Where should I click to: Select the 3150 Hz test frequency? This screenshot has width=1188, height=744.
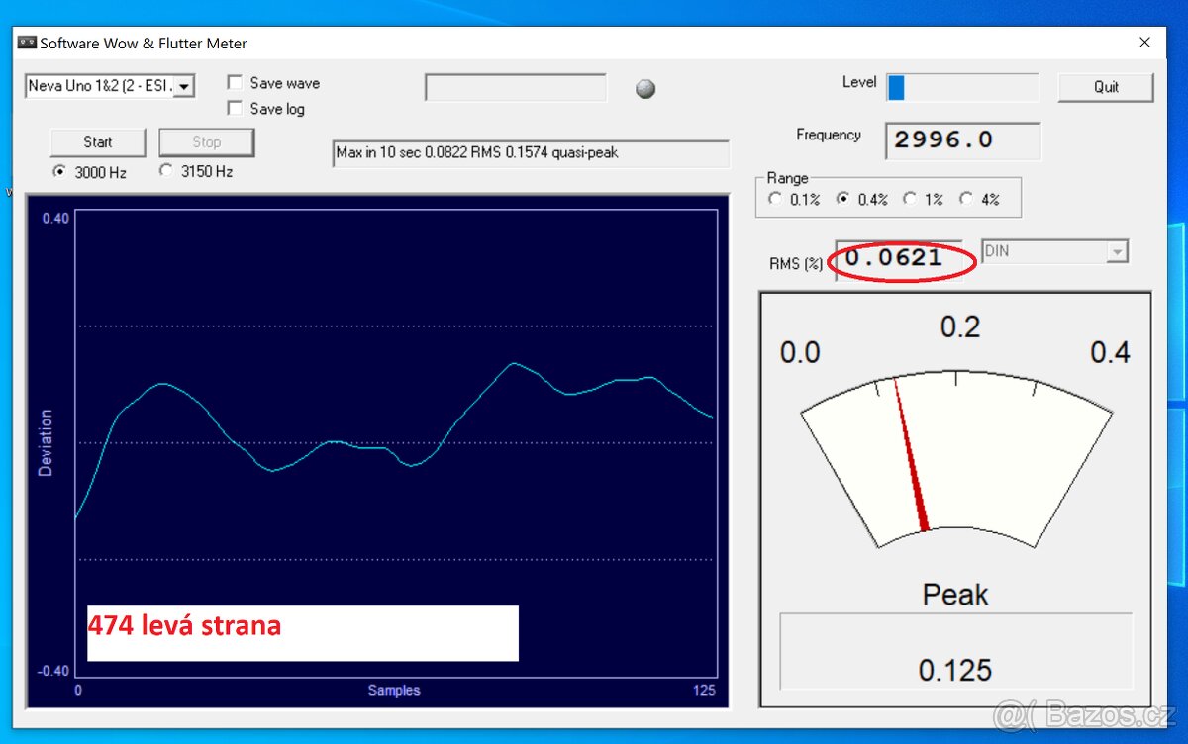166,171
